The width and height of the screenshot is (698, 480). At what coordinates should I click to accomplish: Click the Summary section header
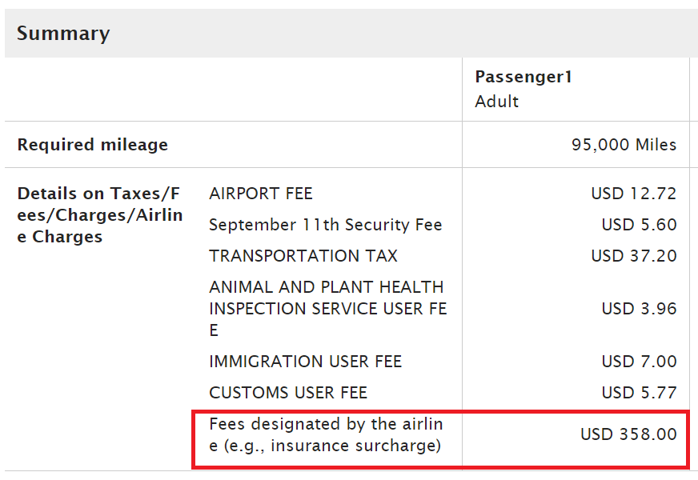(63, 34)
